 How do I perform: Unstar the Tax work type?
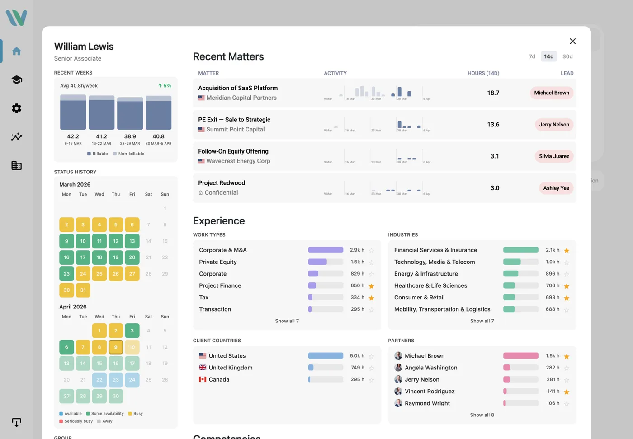[x=371, y=298]
